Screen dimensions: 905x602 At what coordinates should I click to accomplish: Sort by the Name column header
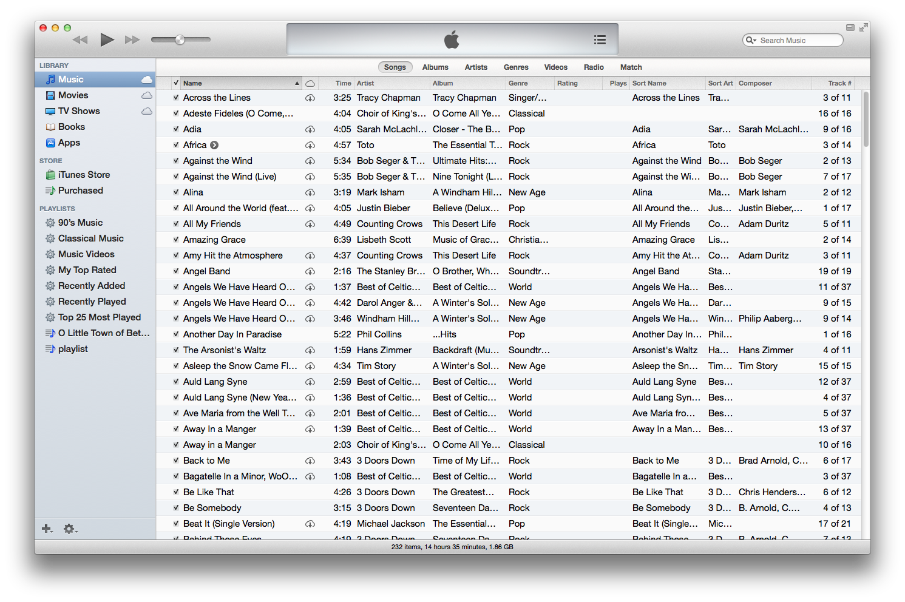click(x=242, y=83)
